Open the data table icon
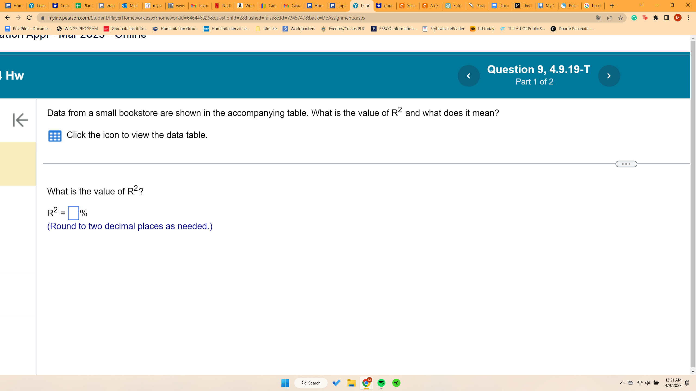This screenshot has width=696, height=391. point(55,136)
